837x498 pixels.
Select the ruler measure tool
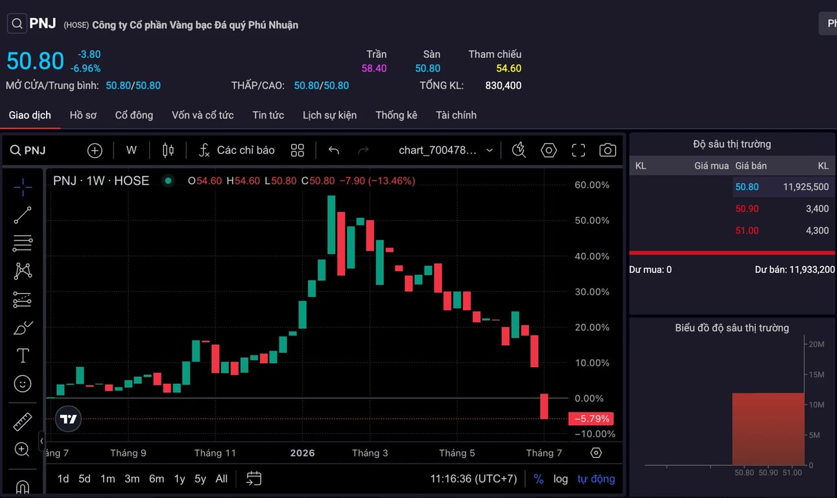coord(23,421)
